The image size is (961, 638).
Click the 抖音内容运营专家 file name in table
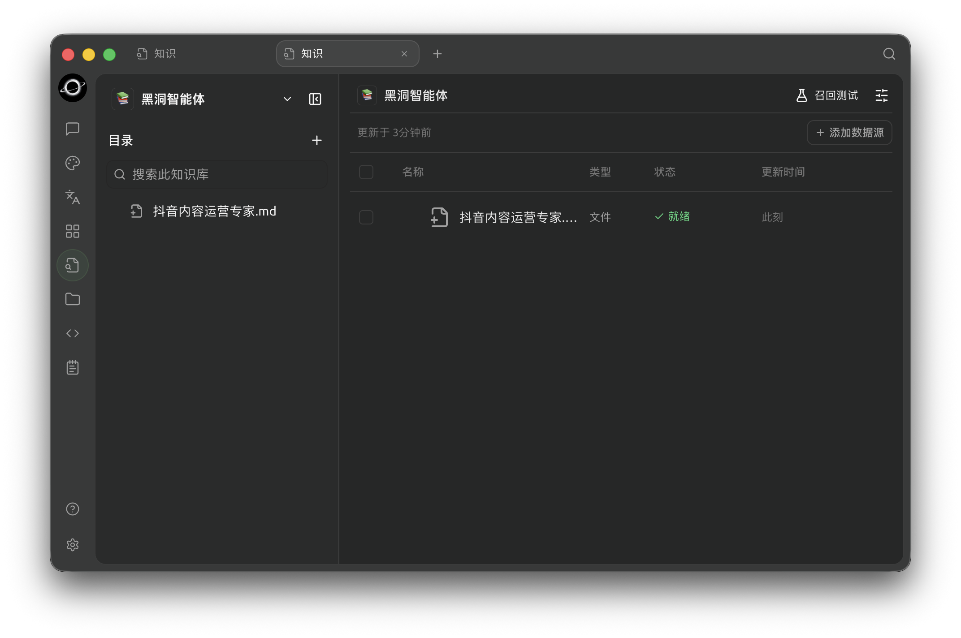tap(518, 217)
